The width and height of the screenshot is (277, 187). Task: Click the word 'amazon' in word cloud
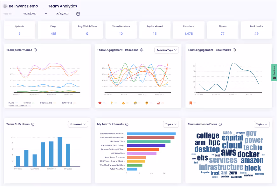[x=252, y=161]
